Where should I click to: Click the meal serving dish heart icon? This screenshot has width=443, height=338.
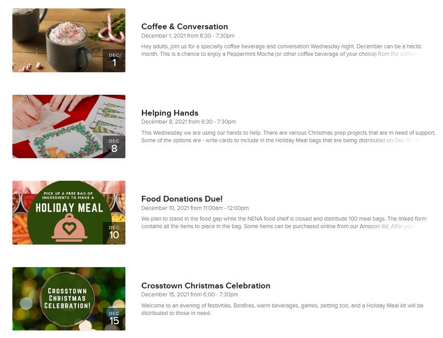coord(69,228)
